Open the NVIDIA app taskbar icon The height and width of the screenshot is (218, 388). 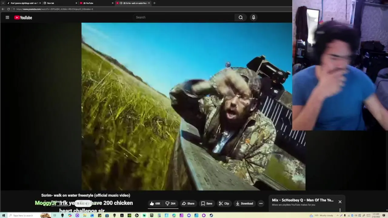[x=129, y=215]
